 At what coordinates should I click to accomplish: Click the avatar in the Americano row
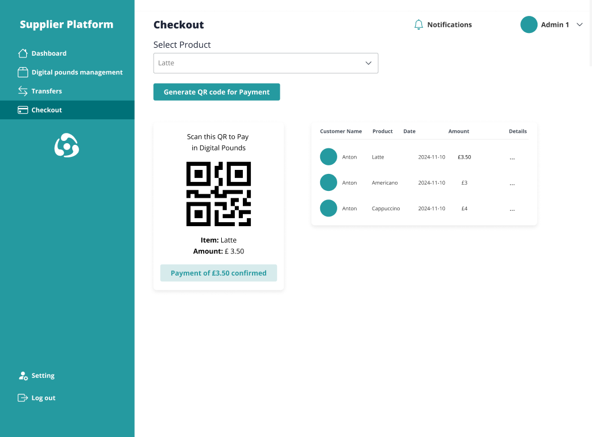[329, 182]
